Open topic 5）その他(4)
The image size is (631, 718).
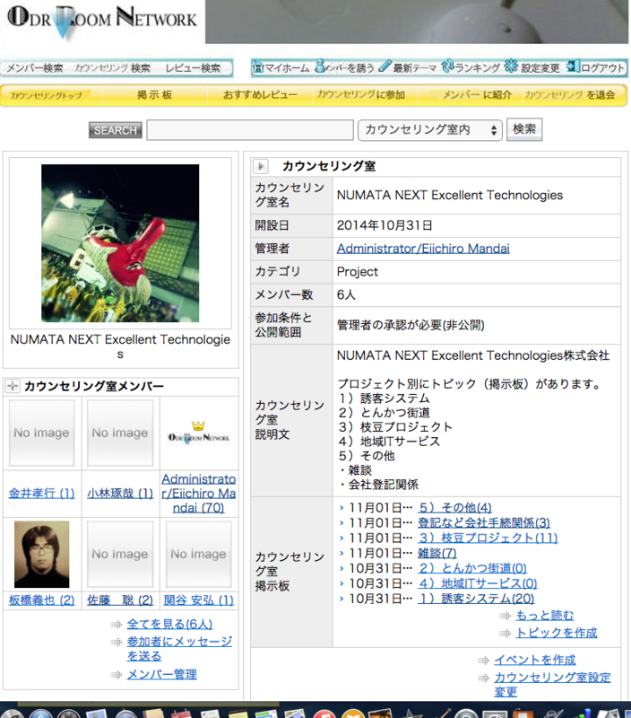pos(455,508)
